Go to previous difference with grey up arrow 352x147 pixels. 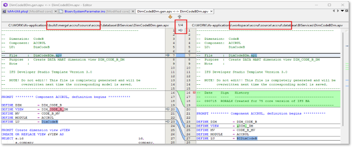179,17
